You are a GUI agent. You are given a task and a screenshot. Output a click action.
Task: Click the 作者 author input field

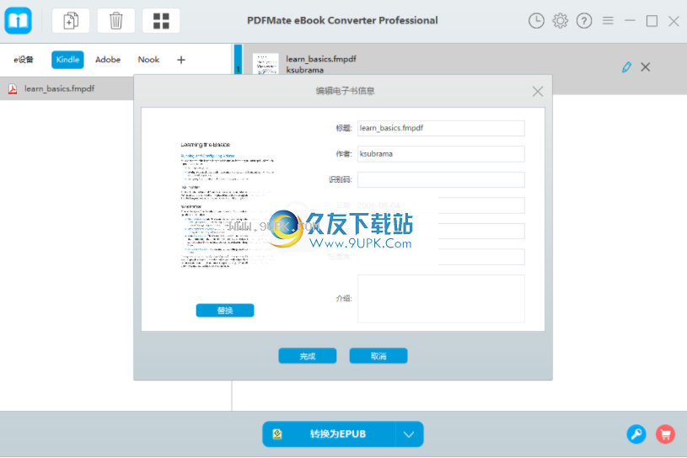[x=441, y=154]
